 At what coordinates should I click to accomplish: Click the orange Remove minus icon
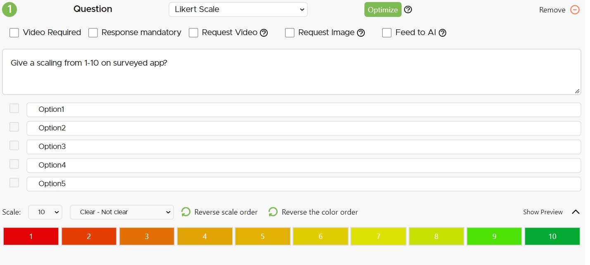[x=575, y=9]
